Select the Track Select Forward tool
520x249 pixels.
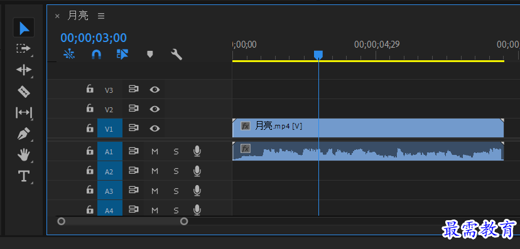(x=23, y=49)
